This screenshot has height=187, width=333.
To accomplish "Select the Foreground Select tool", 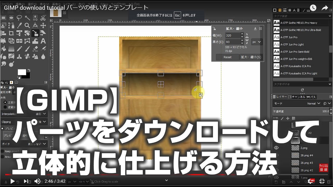I will (x=3, y=25).
